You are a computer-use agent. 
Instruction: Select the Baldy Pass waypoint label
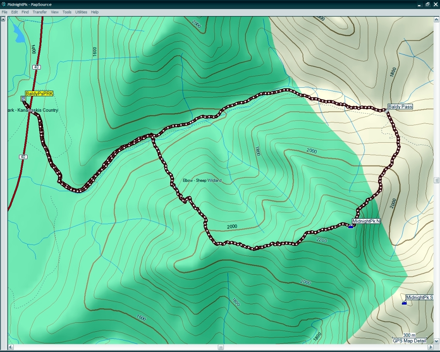(400, 107)
